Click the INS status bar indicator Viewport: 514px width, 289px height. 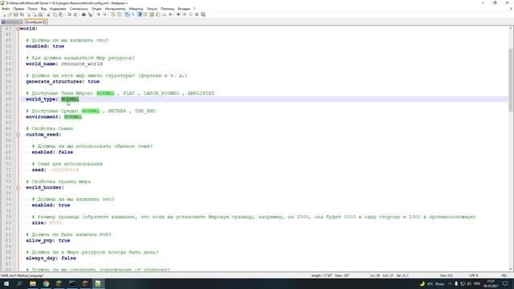coord(504,275)
